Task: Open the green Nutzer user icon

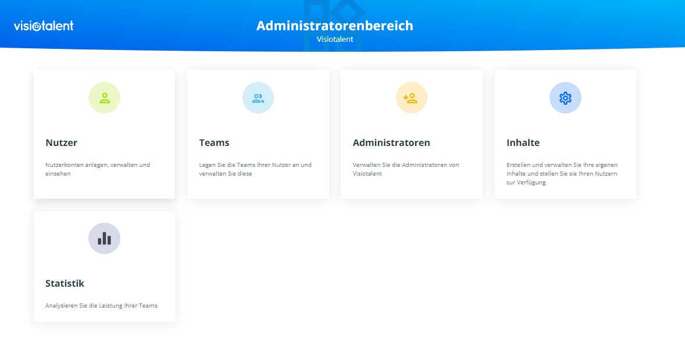Action: (104, 98)
